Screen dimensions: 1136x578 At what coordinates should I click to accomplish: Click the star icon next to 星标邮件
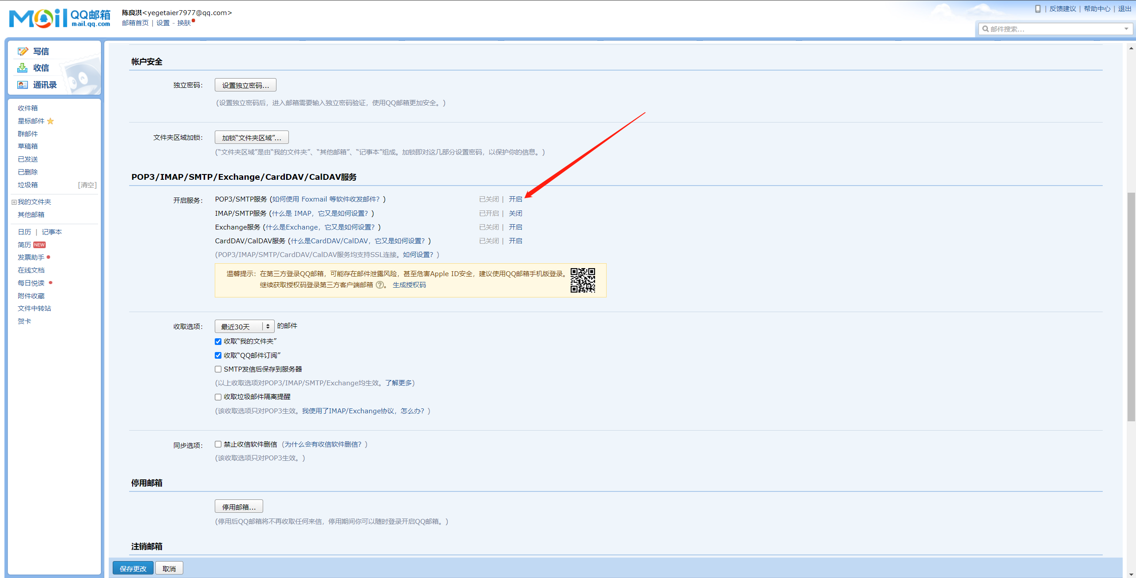pyautogui.click(x=51, y=121)
